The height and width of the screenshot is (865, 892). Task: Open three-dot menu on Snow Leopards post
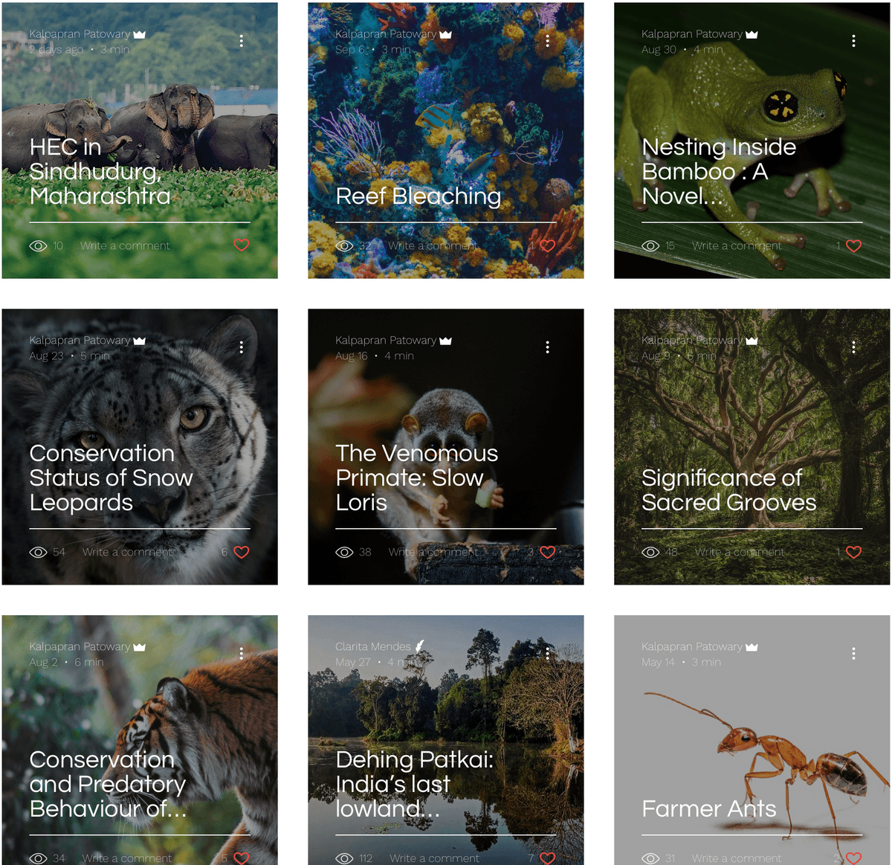click(242, 347)
